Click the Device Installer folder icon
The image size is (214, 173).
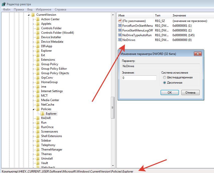(x=38, y=37)
